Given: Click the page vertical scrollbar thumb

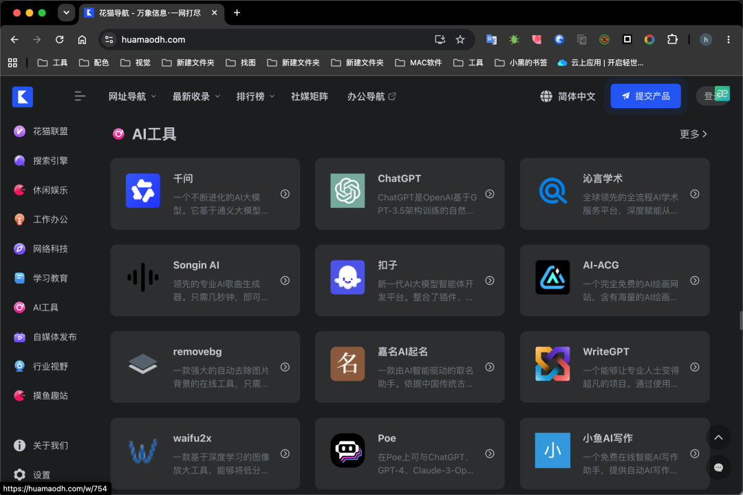Looking at the screenshot, I should tap(741, 320).
